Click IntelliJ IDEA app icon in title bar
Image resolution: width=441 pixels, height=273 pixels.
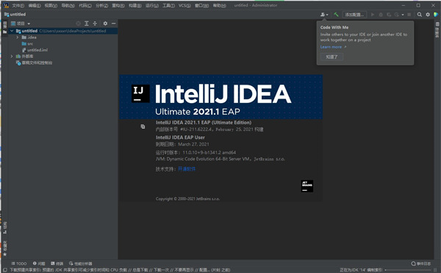point(6,5)
